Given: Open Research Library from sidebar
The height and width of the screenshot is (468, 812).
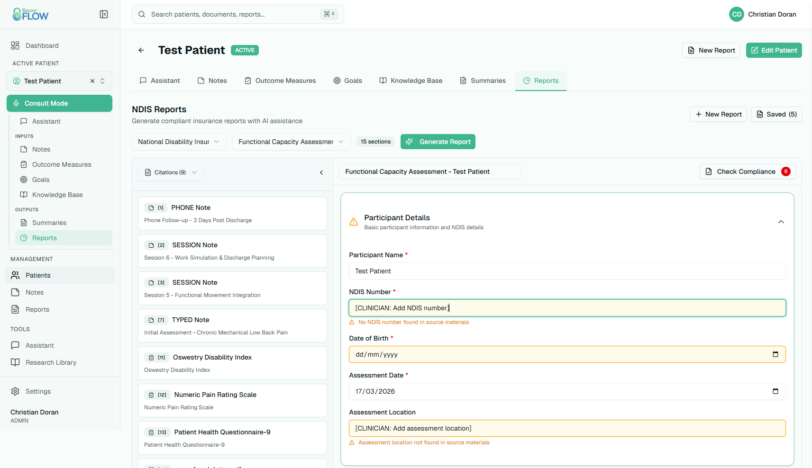Looking at the screenshot, I should point(51,362).
